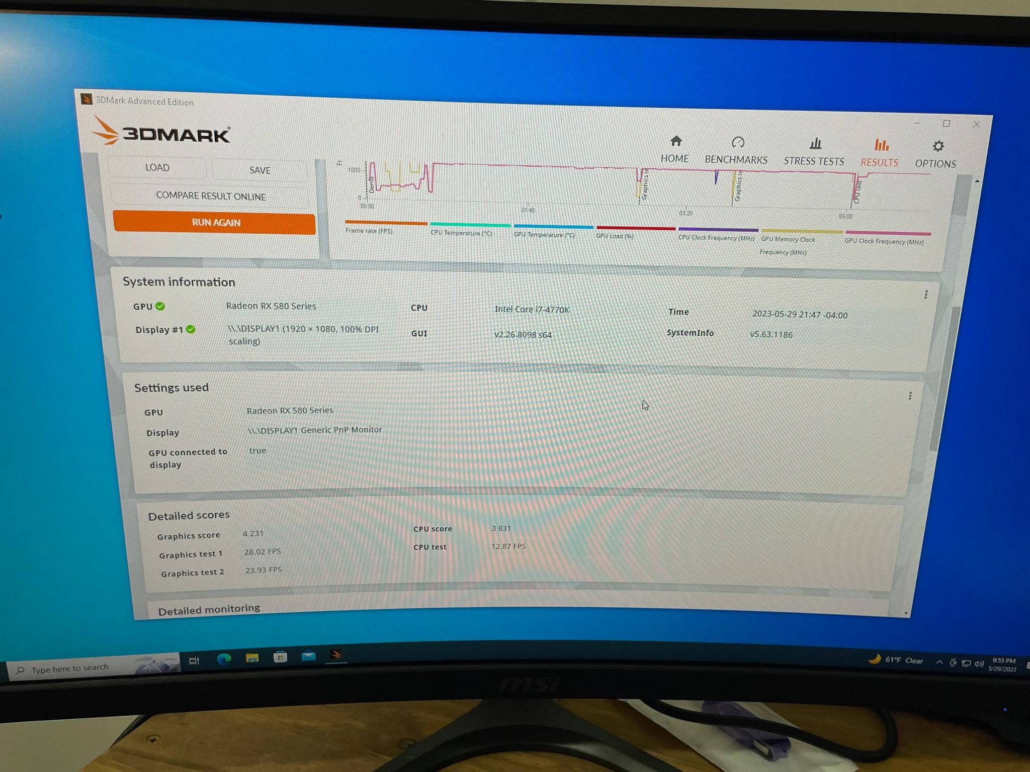Open Settings used three-dot menu
1030x772 pixels.
[x=910, y=396]
